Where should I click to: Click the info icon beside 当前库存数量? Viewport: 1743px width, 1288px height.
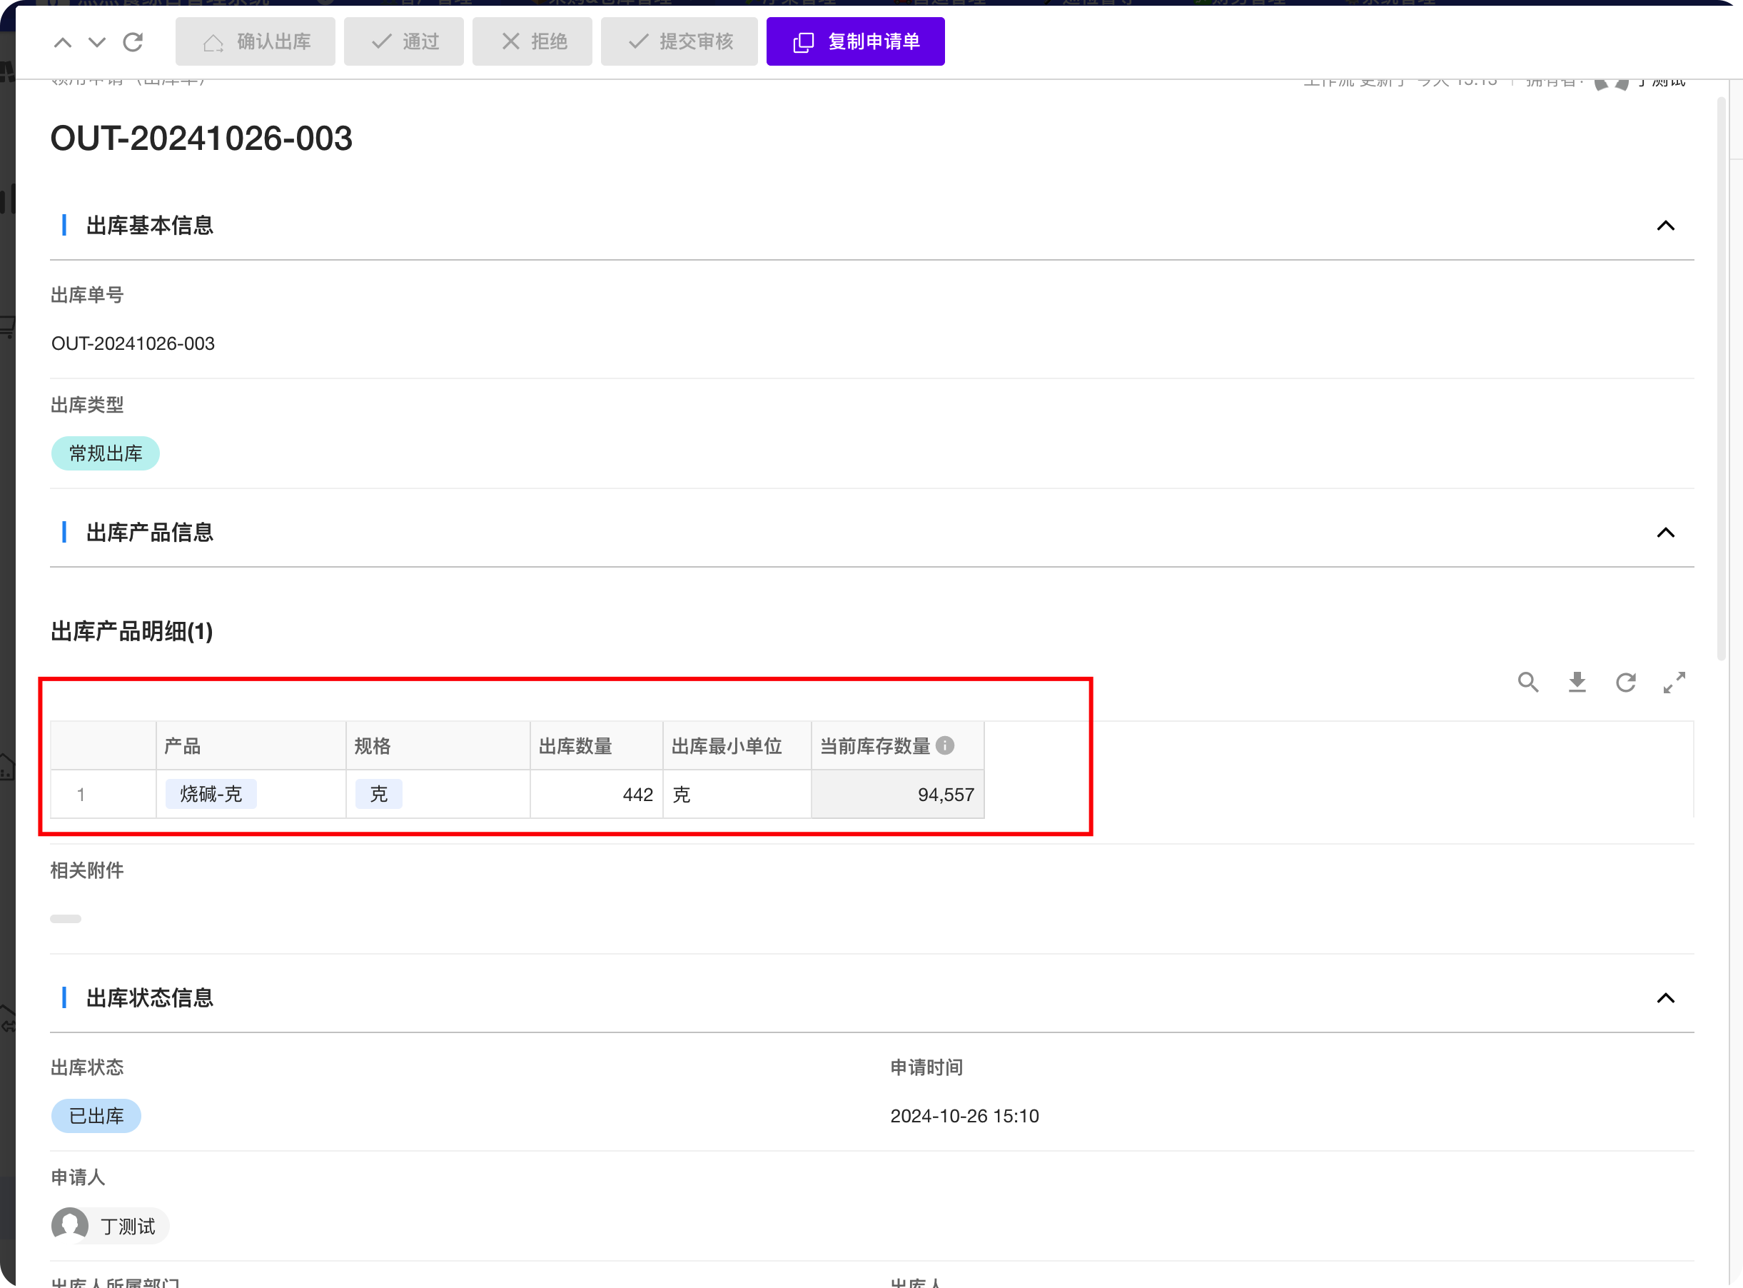pos(945,745)
